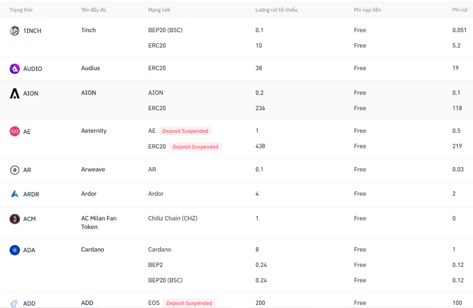This screenshot has width=473, height=308.
Task: Click the blue ADA Cardano icon
Action: [x=15, y=250]
